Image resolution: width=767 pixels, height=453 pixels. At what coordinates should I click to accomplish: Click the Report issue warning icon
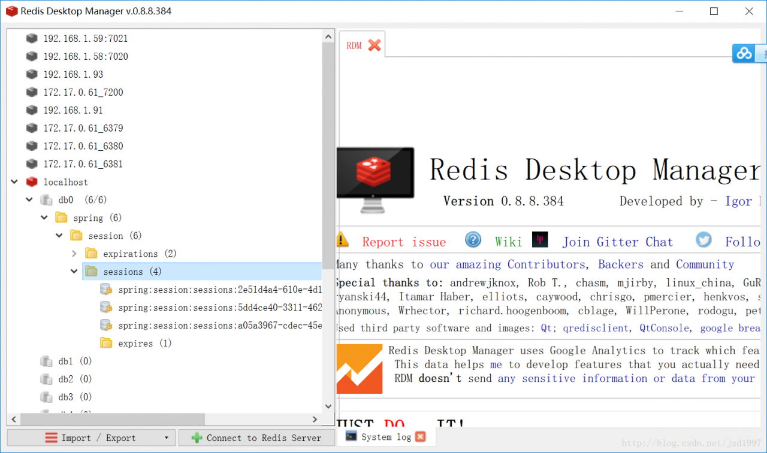click(342, 239)
